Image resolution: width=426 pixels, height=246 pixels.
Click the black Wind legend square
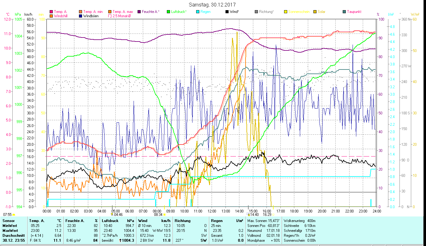point(227,12)
